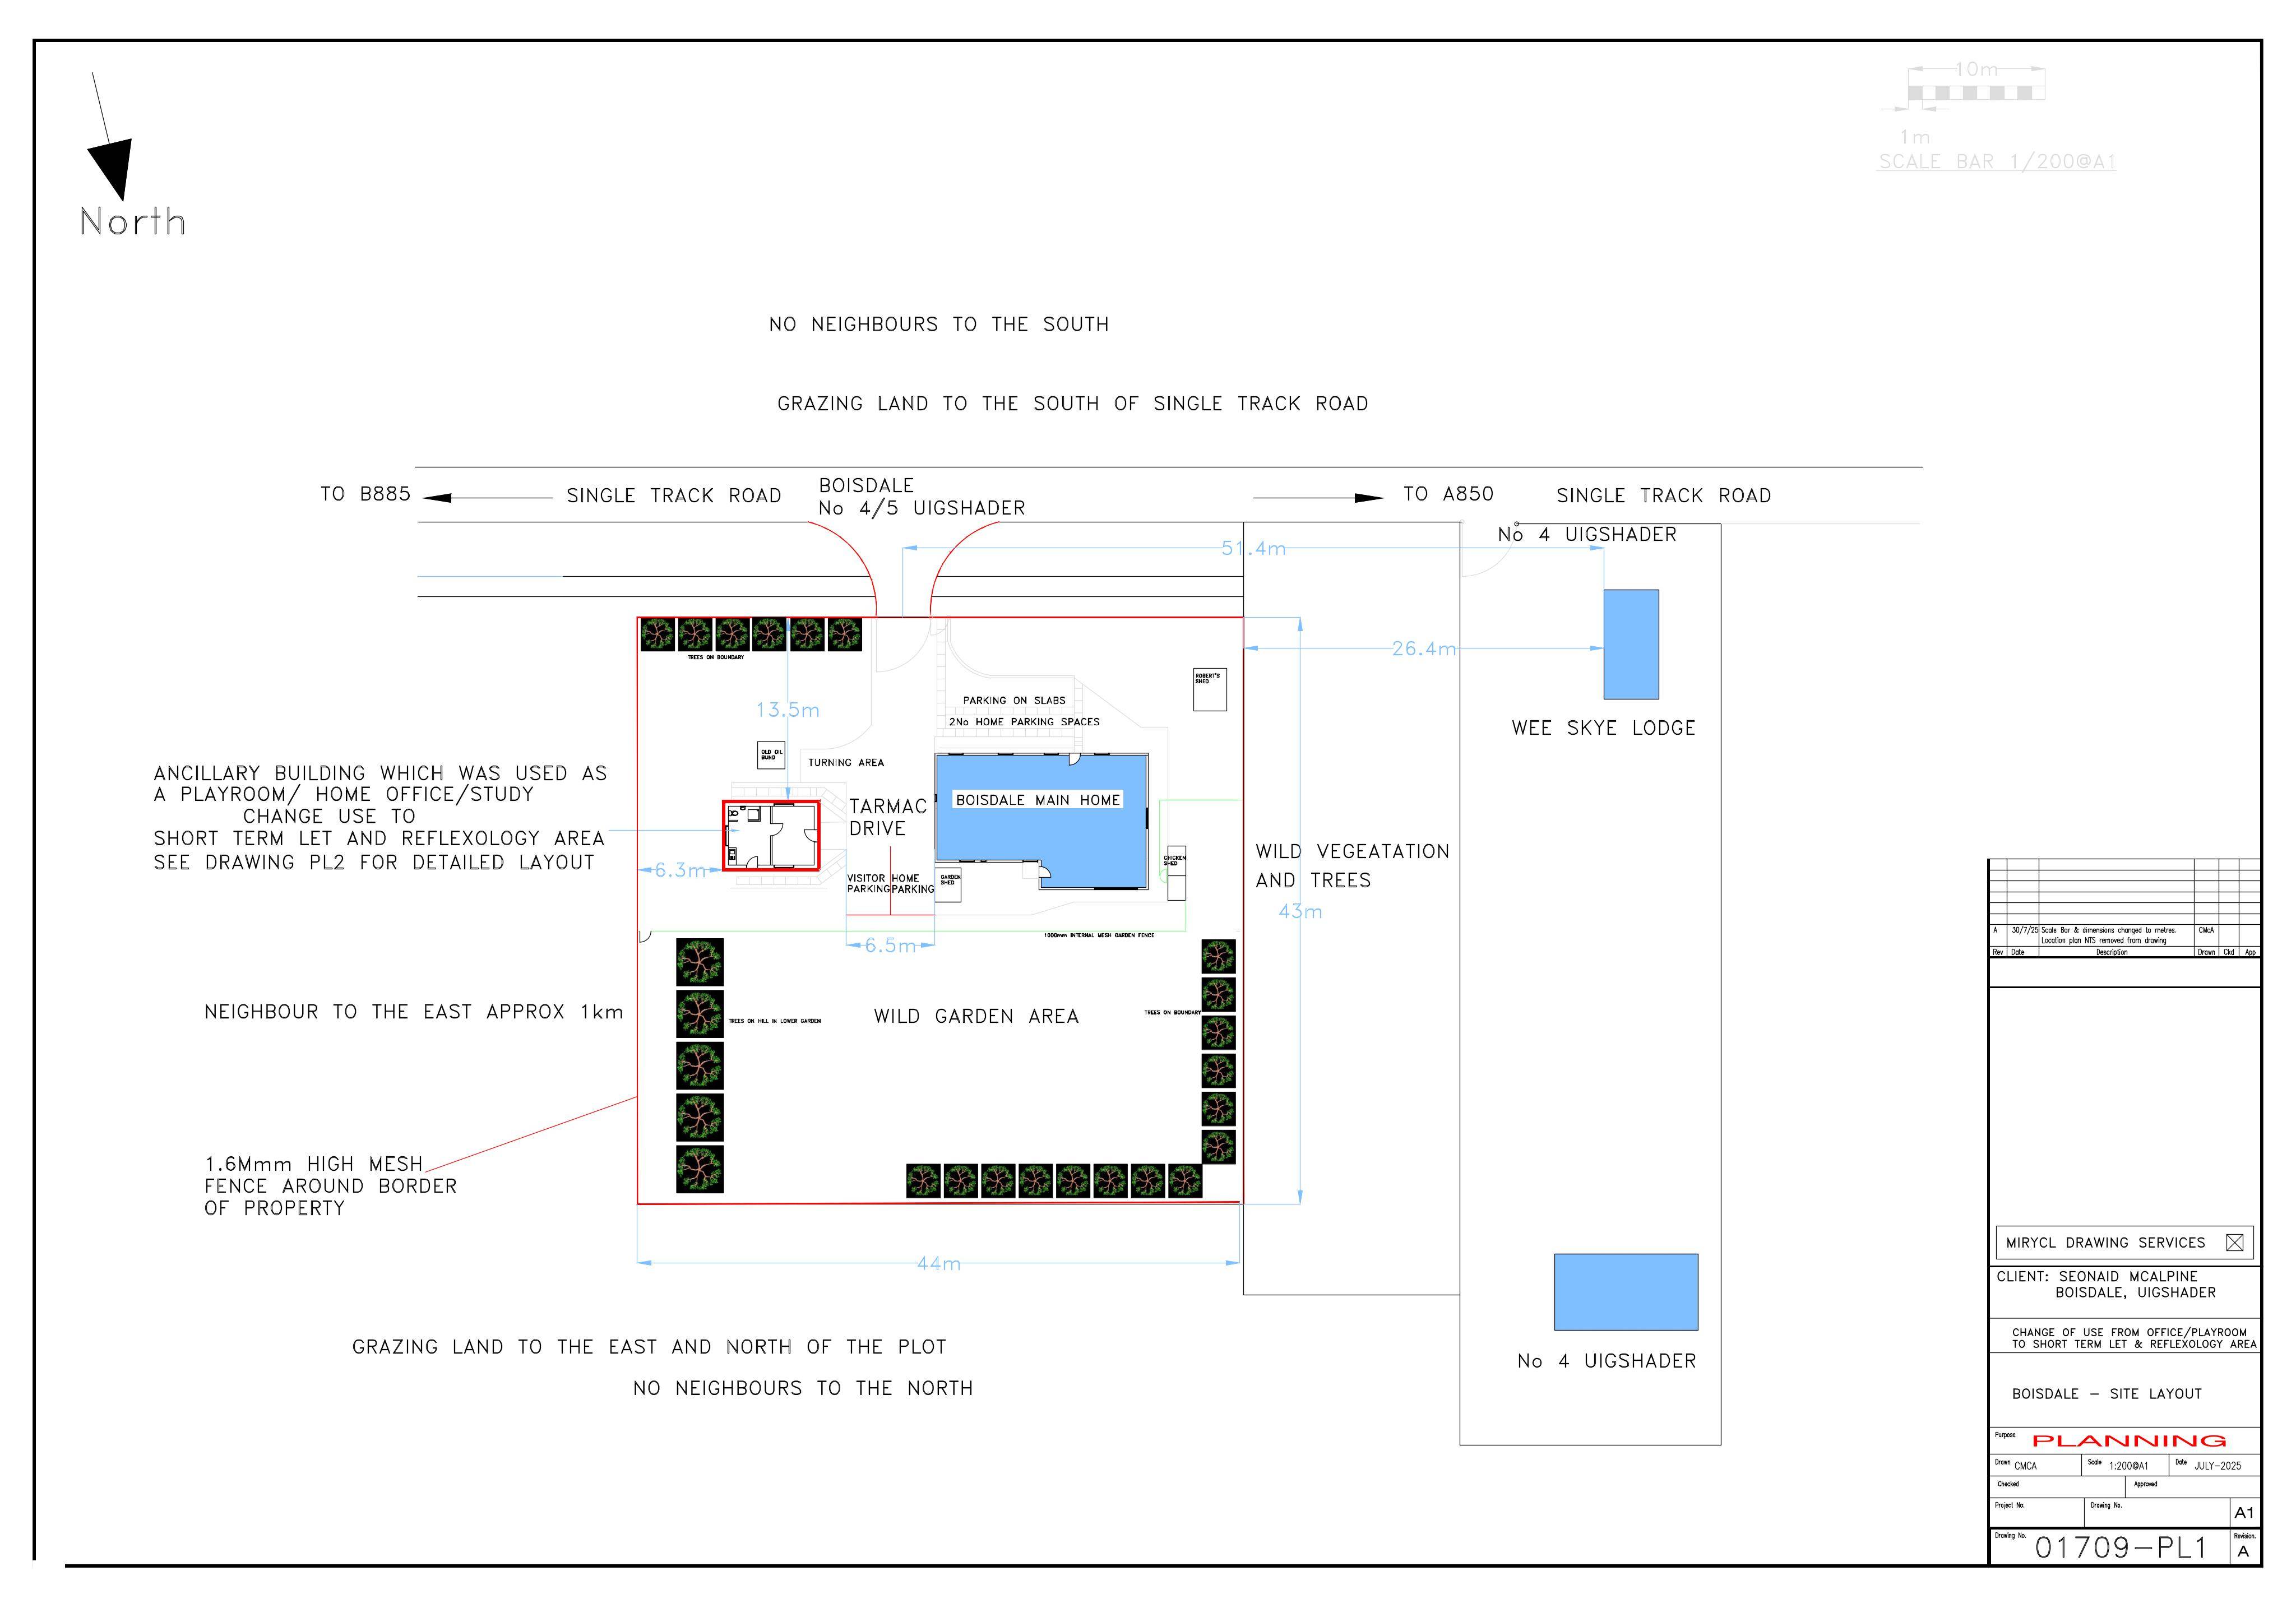Image resolution: width=2296 pixels, height=1622 pixels.
Task: Click 'PARKING ON SLABS' label
Action: tap(1014, 701)
